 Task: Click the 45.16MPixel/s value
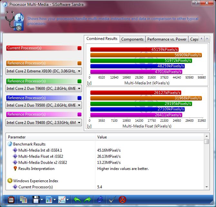109,150
